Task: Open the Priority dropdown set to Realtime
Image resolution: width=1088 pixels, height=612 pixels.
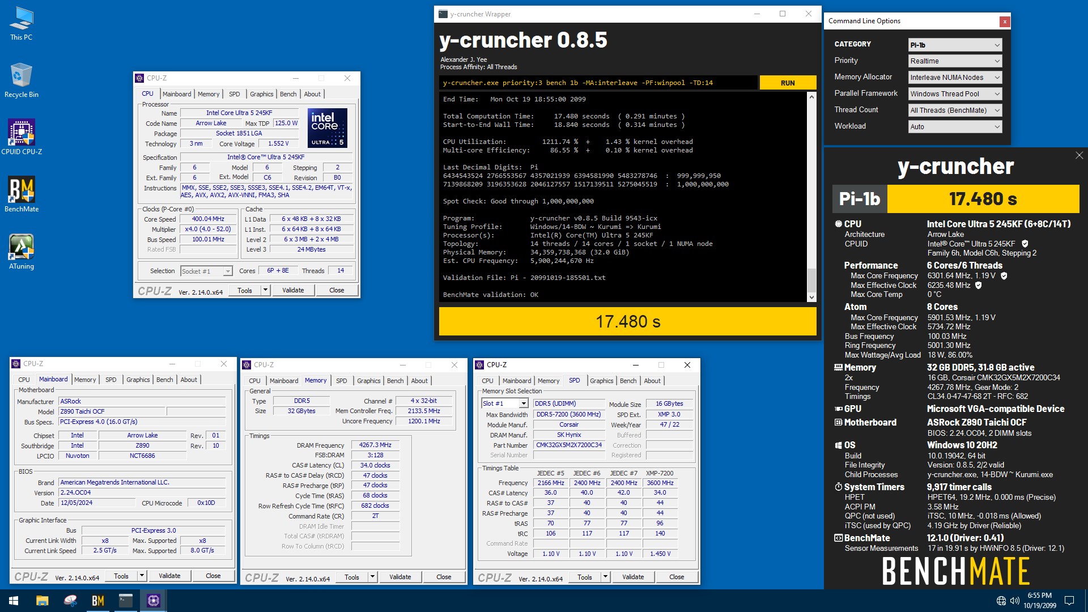Action: point(955,61)
